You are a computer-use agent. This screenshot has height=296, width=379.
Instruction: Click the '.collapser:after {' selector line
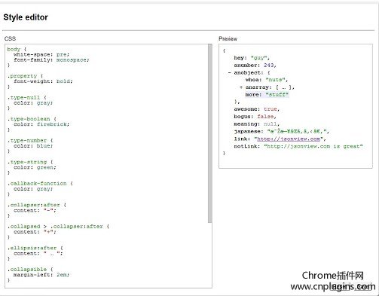coord(37,205)
